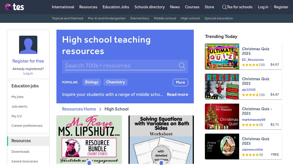The height and width of the screenshot is (165, 293).
Task: Click the profile avatar placeholder in the sidebar
Action: pyautogui.click(x=28, y=45)
